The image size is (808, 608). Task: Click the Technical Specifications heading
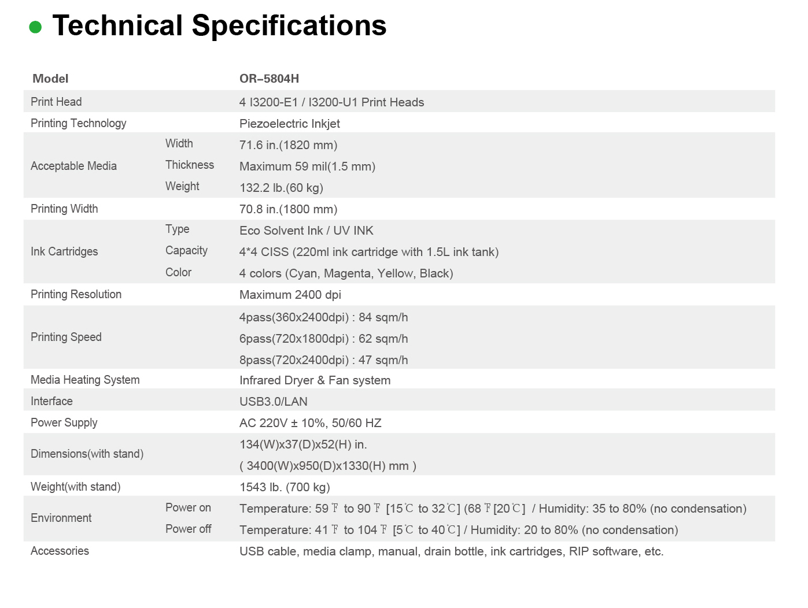(x=219, y=26)
